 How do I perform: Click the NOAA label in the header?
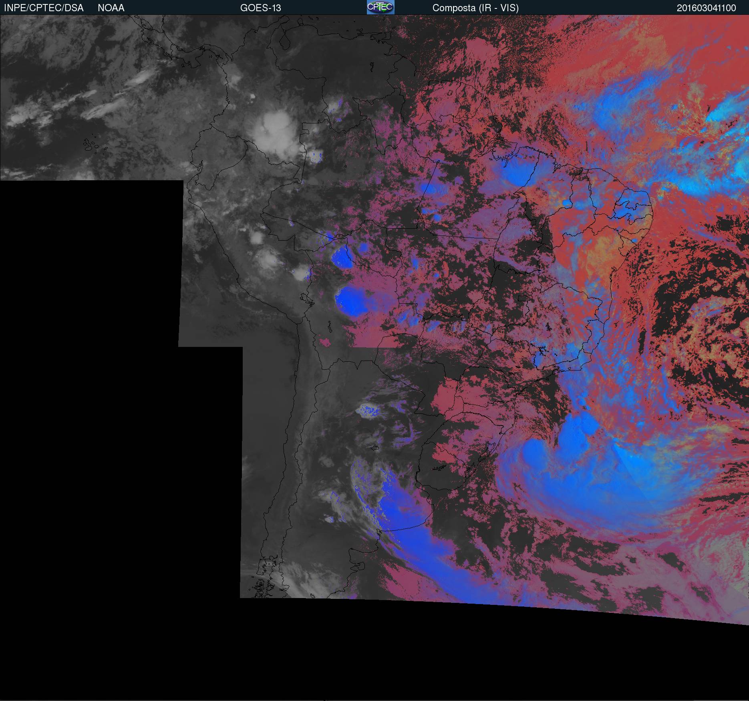(x=111, y=8)
